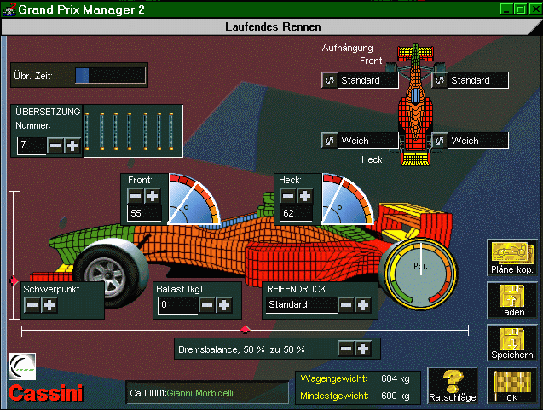Click the Laden load setup icon

pos(511,300)
